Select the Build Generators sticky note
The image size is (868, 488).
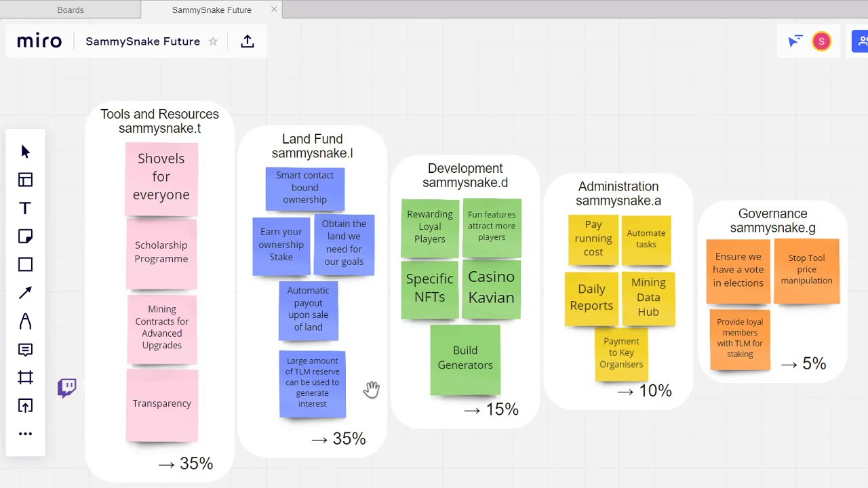tap(465, 359)
